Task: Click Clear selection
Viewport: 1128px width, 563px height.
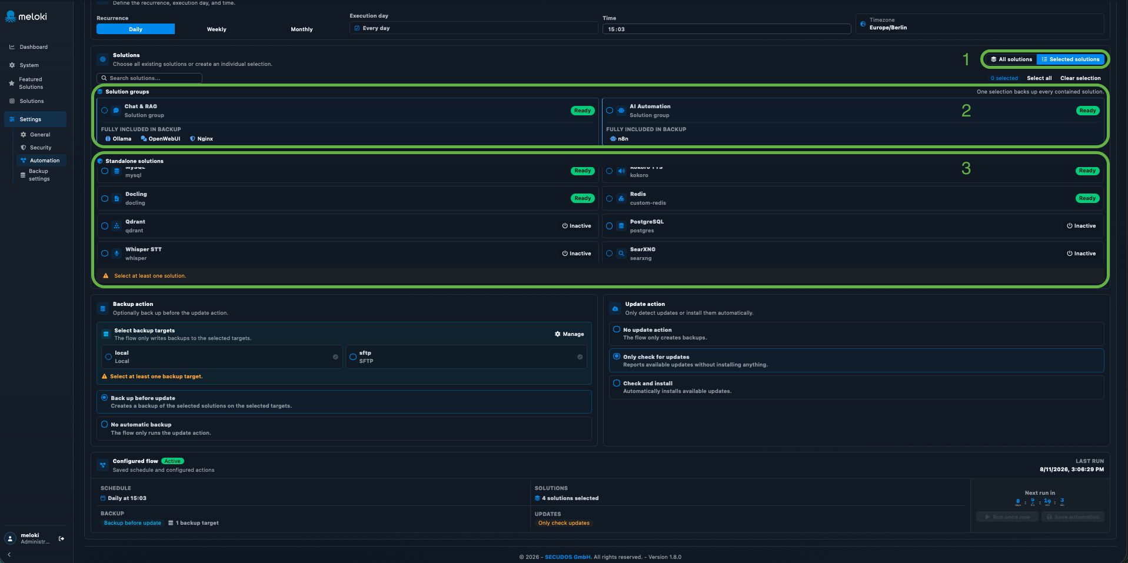Action: pos(1080,78)
